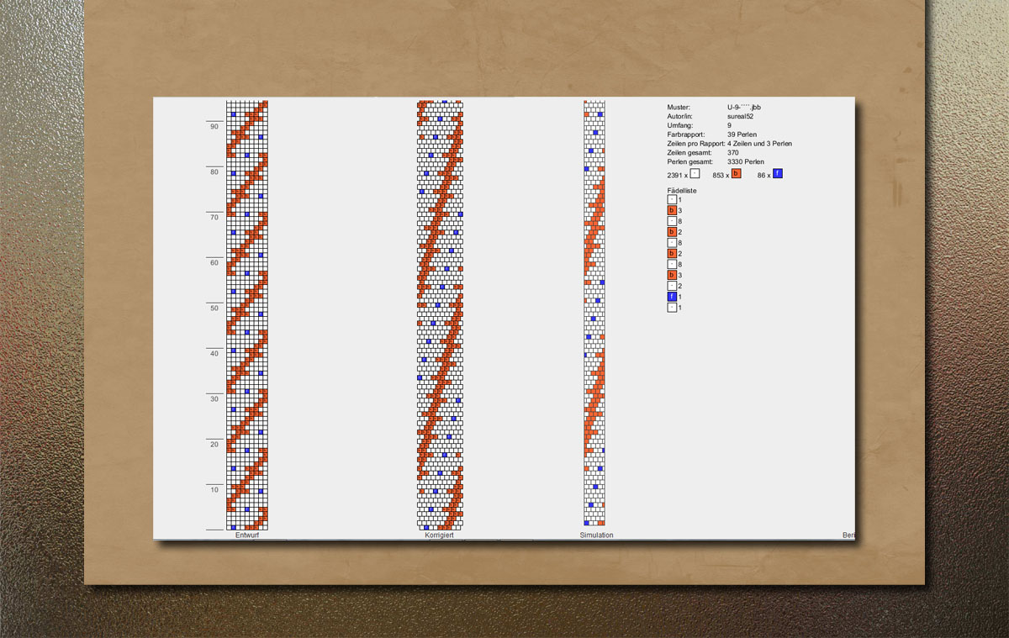The height and width of the screenshot is (638, 1009).
Task: Click row number 60 on the Entwurf ruler
Action: 214,263
